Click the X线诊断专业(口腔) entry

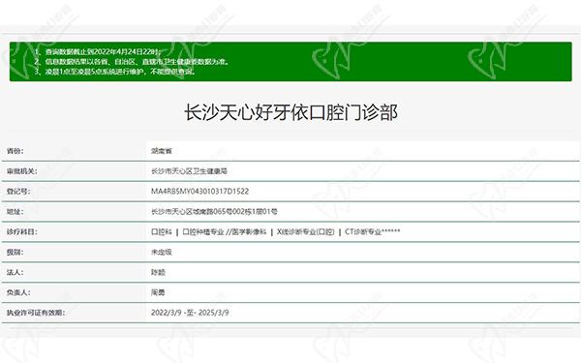point(305,232)
